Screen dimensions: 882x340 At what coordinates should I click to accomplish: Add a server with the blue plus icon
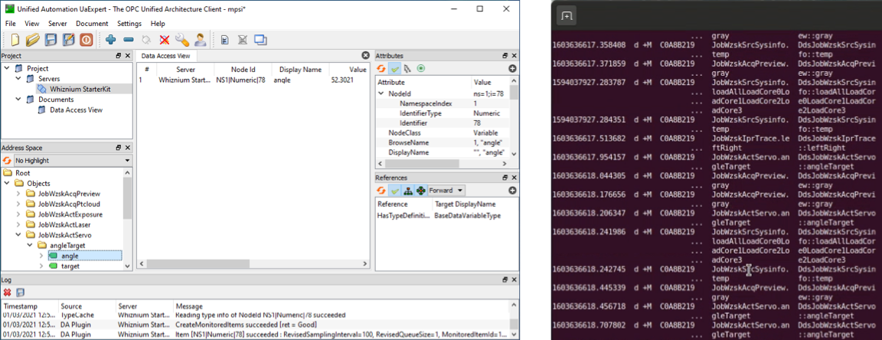(111, 40)
